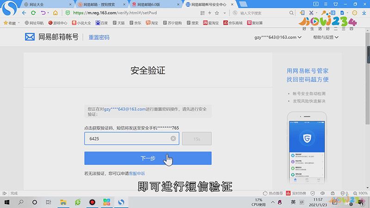
Task: Open the 100% zoom level control
Action: (x=361, y=193)
